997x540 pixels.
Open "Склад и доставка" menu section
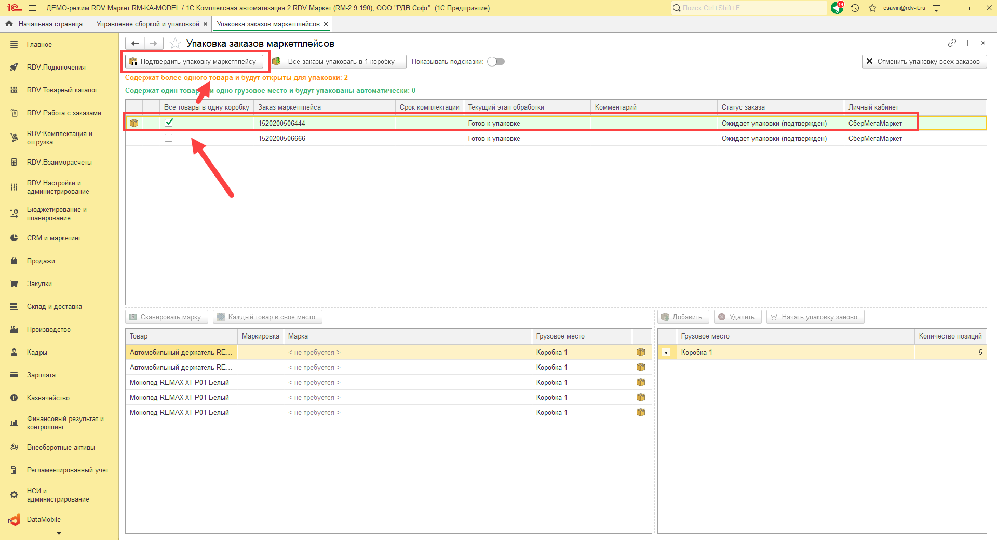[54, 307]
